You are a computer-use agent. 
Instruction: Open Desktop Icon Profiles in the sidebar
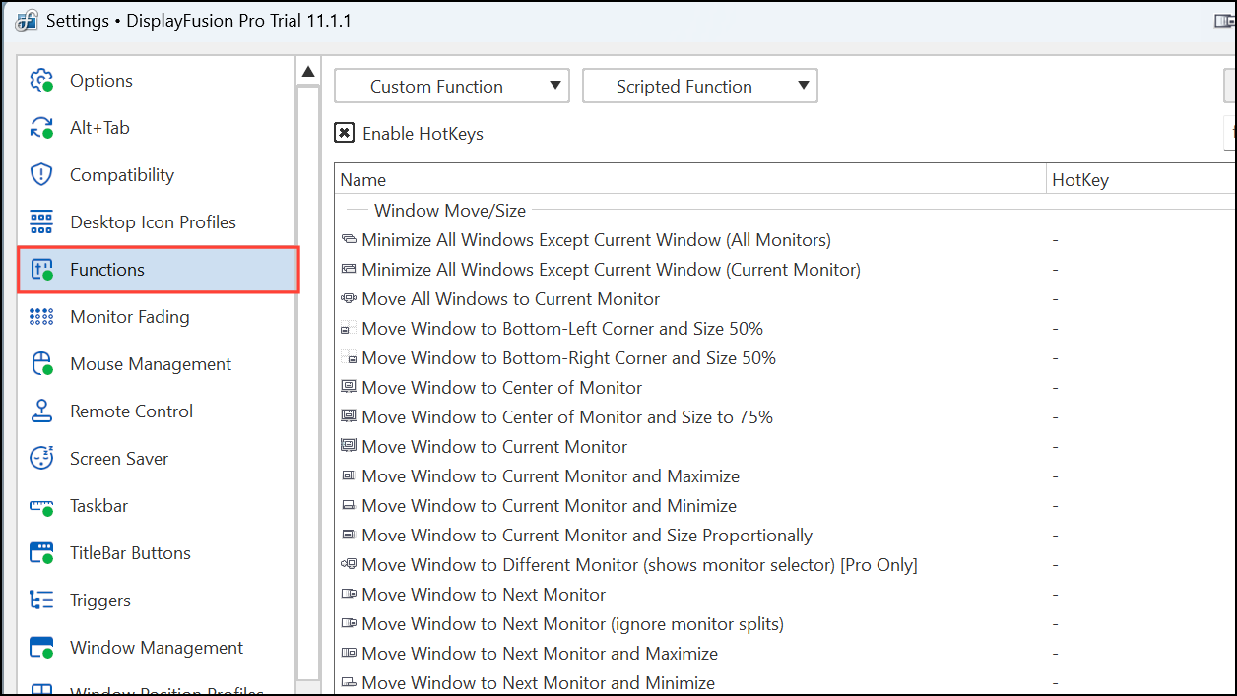point(153,222)
